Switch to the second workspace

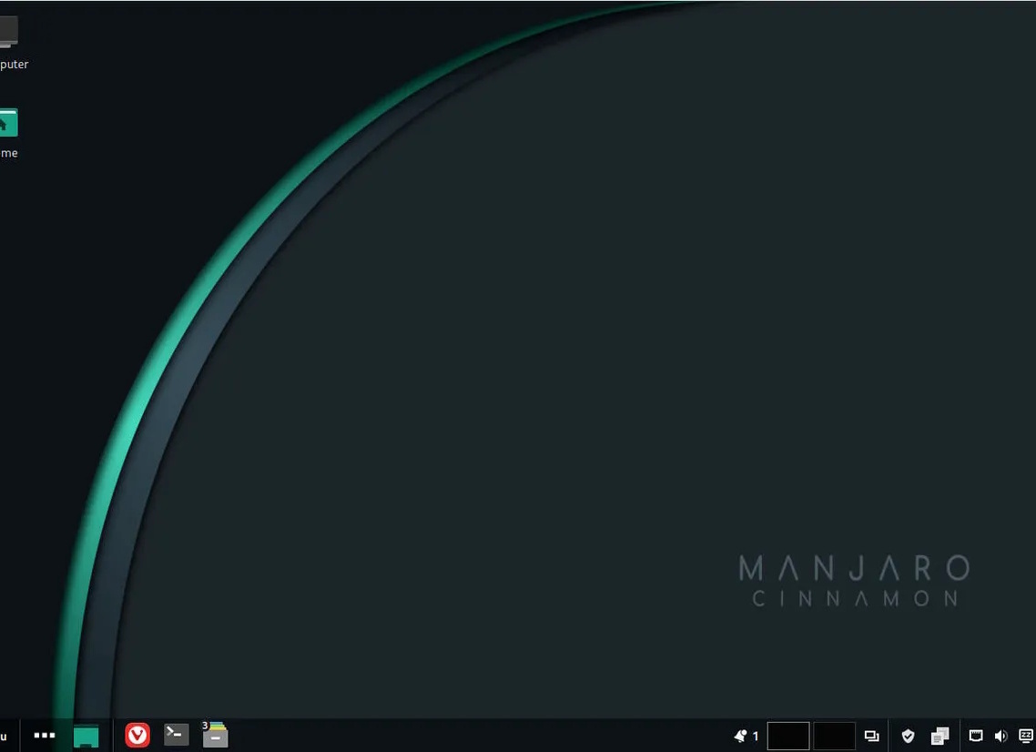coord(834,736)
